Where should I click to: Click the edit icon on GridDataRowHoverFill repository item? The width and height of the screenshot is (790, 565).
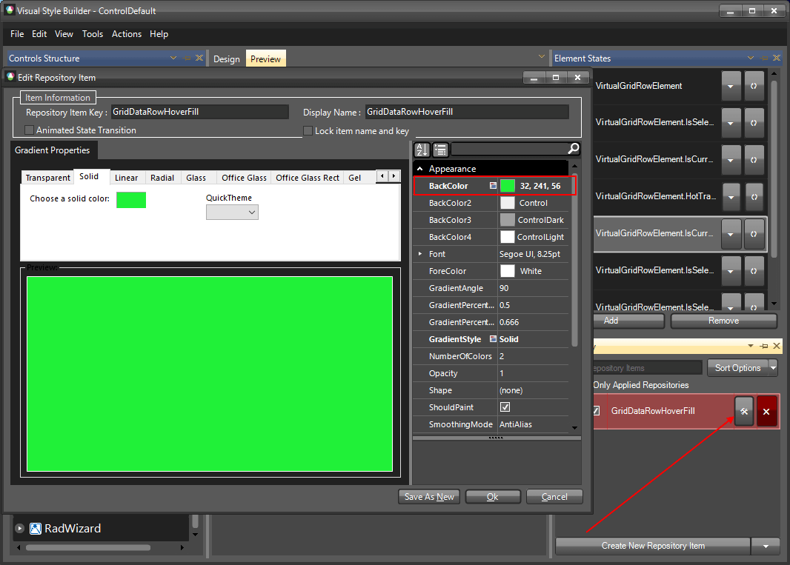(743, 411)
